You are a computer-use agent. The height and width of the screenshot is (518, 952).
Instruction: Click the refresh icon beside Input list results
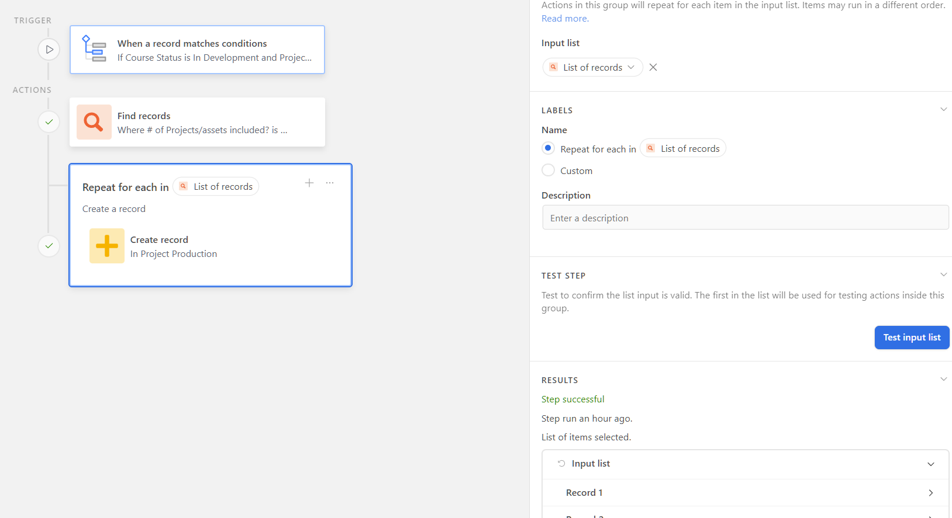[x=561, y=463]
